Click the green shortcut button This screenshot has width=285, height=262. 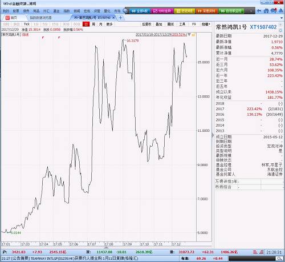click(231, 11)
